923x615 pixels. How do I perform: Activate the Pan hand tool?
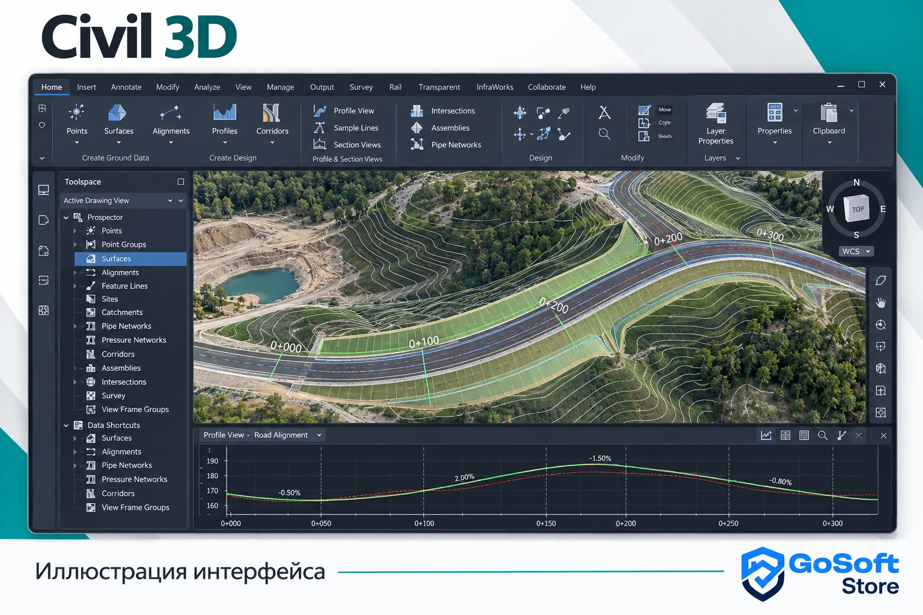pos(881,303)
